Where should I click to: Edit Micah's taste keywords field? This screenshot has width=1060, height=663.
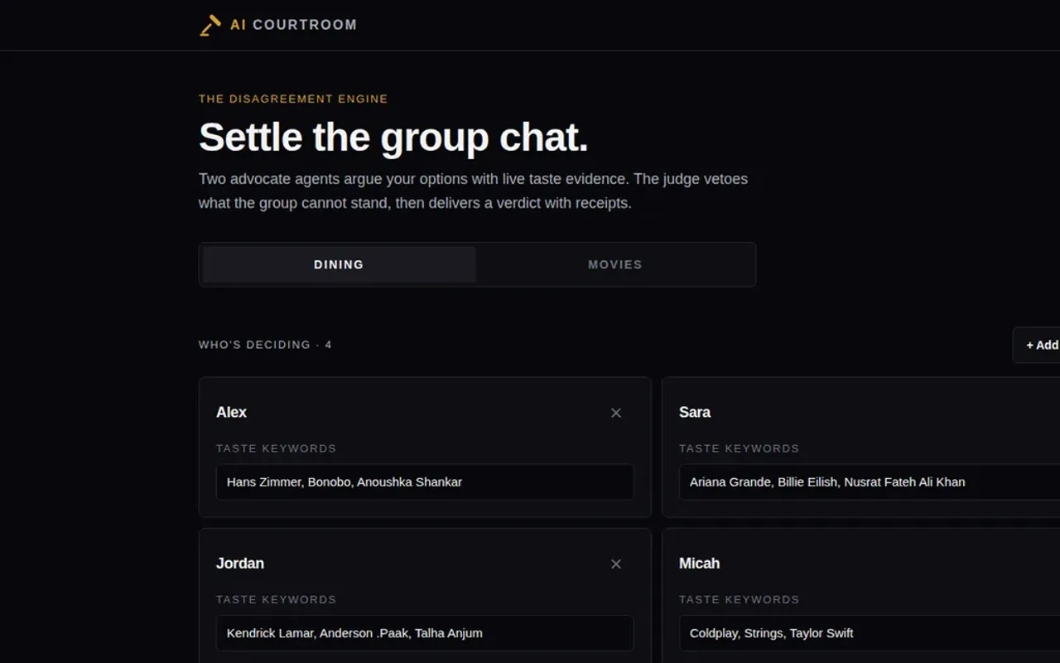click(870, 633)
